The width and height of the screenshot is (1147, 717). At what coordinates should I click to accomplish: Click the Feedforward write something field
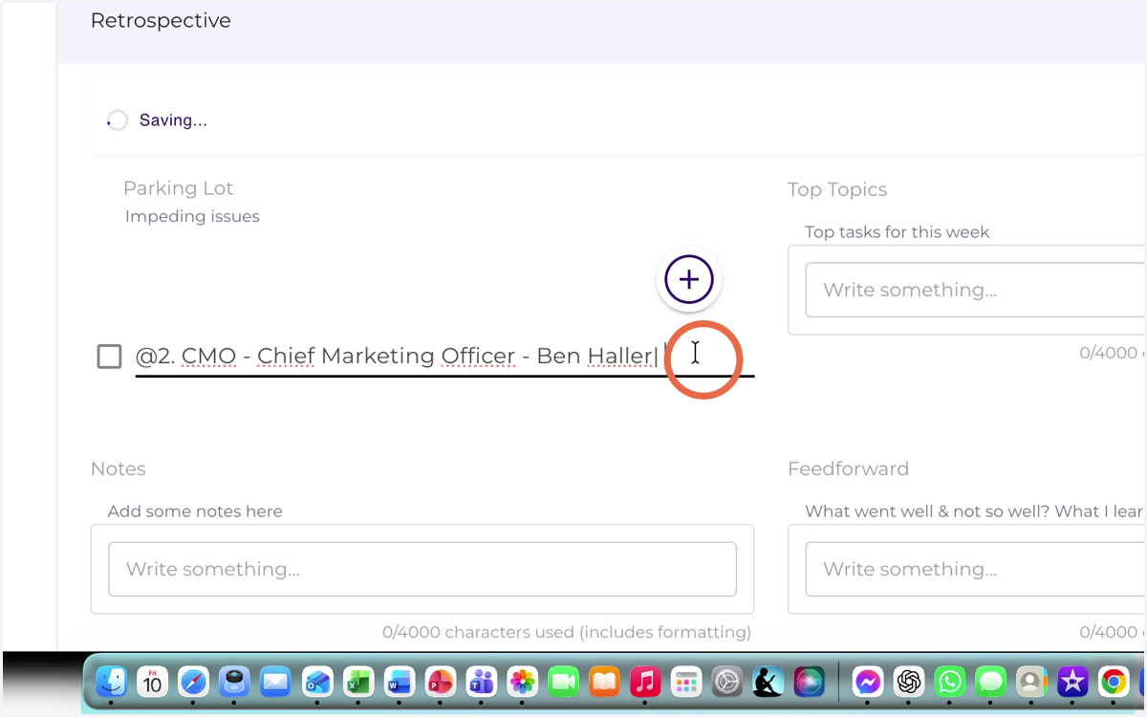(976, 569)
